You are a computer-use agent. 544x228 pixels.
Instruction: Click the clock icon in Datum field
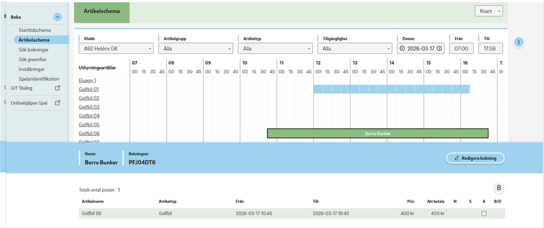point(403,49)
